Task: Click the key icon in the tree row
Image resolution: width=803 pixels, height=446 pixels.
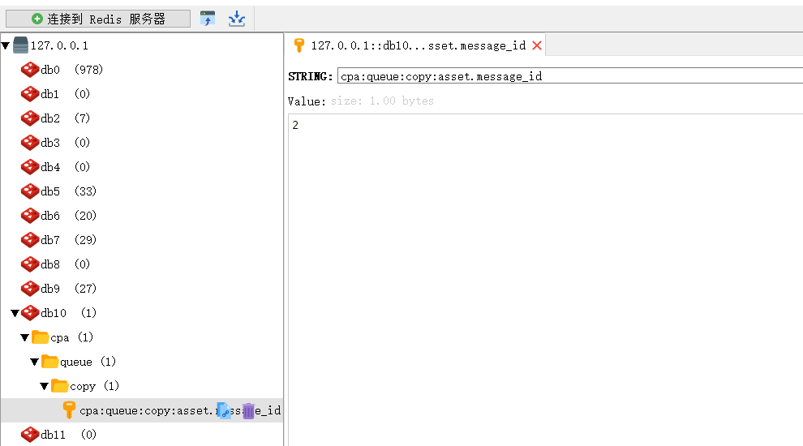Action: point(69,410)
